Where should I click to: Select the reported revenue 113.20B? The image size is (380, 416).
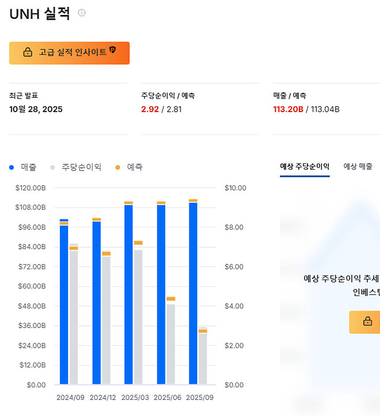288,109
